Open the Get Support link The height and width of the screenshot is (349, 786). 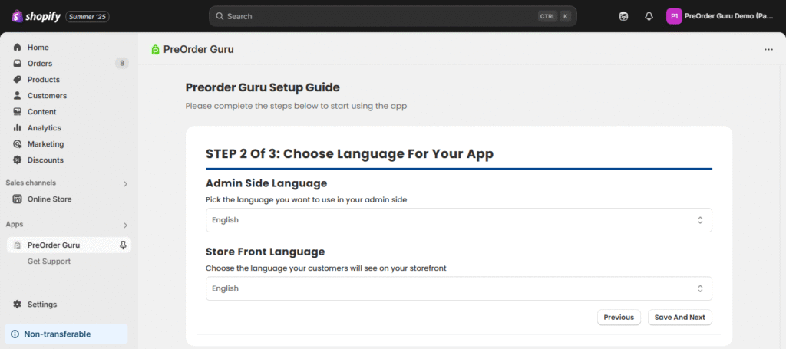(48, 262)
